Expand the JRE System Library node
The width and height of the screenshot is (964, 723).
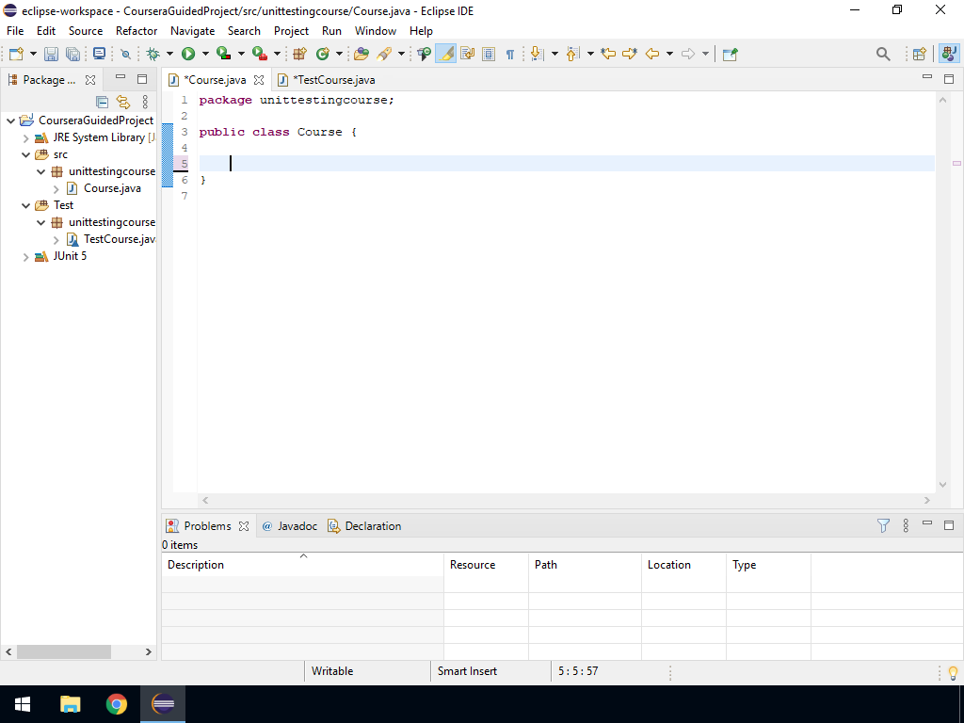click(26, 137)
